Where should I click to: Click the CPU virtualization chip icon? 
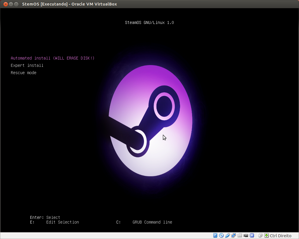pos(252,235)
